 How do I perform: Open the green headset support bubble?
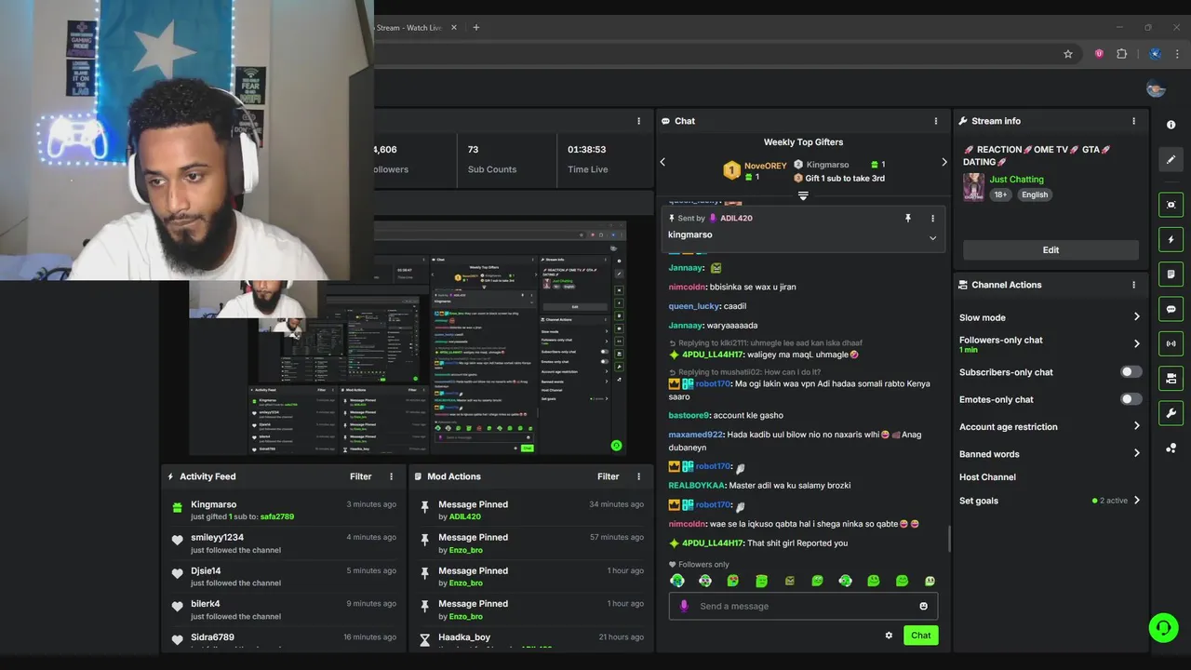pyautogui.click(x=1163, y=627)
